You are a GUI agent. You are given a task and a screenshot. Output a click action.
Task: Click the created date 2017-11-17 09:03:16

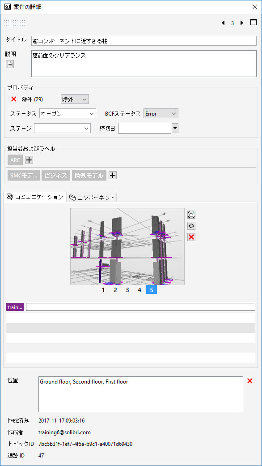(x=62, y=421)
